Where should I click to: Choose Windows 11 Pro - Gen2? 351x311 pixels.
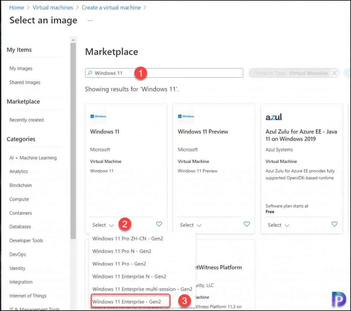coord(119,264)
